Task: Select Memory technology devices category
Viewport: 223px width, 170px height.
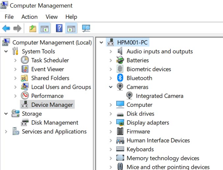Action: tap(163, 158)
